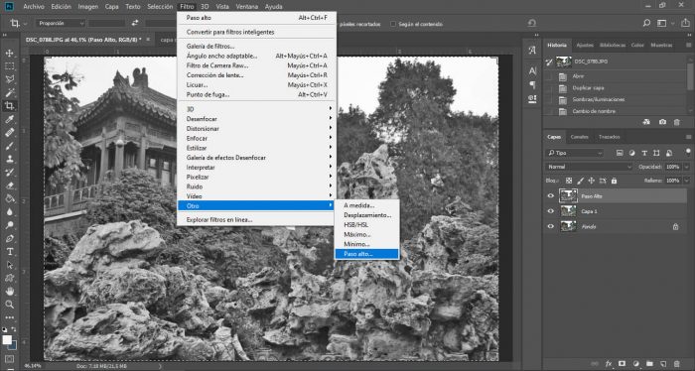Viewport: 695px width, 371px height.
Task: Select the Clone Stamp tool
Action: [x=9, y=159]
